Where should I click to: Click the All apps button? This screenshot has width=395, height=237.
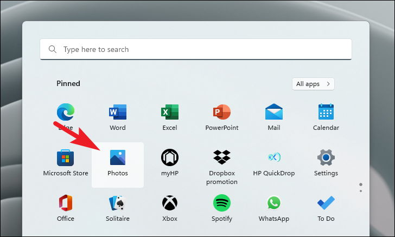(x=313, y=84)
